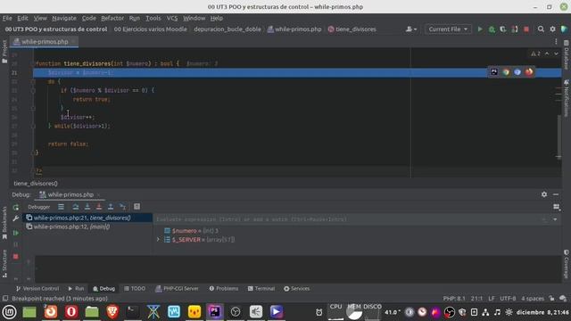Click the Step Into debugger icon
The height and width of the screenshot is (321, 571).
click(x=87, y=207)
